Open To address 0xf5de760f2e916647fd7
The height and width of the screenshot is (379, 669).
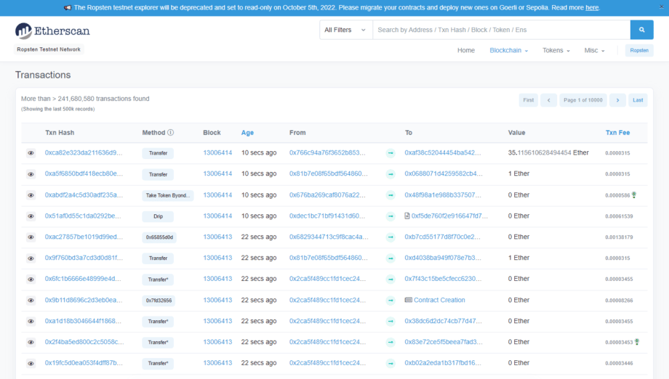pyautogui.click(x=449, y=216)
